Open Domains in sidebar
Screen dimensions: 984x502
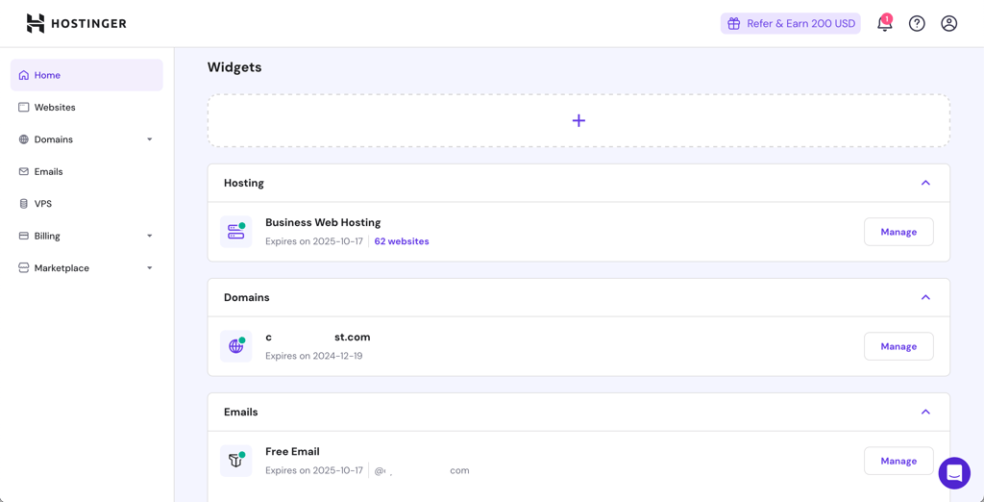pyautogui.click(x=86, y=139)
